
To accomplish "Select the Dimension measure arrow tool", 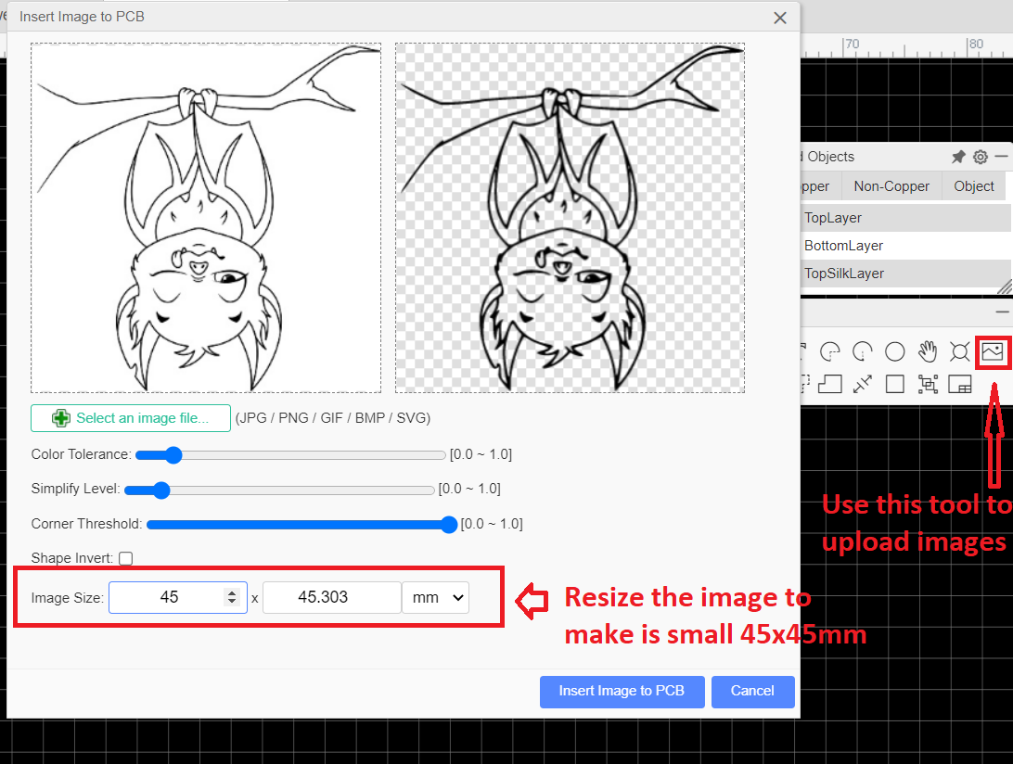I will click(863, 384).
